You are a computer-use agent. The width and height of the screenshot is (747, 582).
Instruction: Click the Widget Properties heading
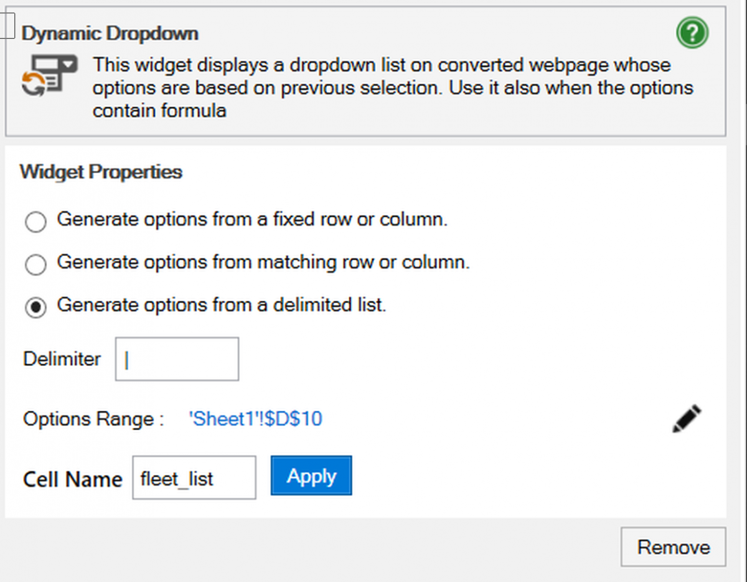(x=100, y=172)
